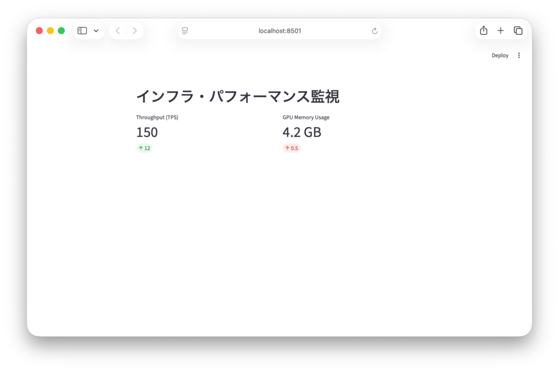This screenshot has width=559, height=372.
Task: Toggle the Safari sidebar icon
Action: [82, 31]
